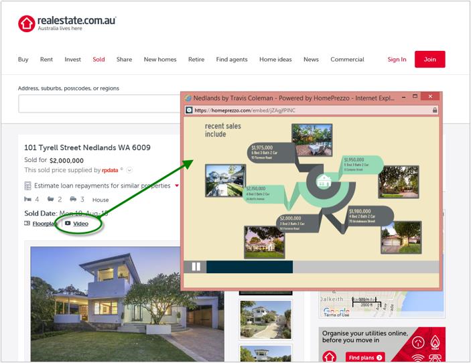Click the page icon beside popup URL
Image resolution: width=471 pixels, height=363 pixels.
[189, 111]
